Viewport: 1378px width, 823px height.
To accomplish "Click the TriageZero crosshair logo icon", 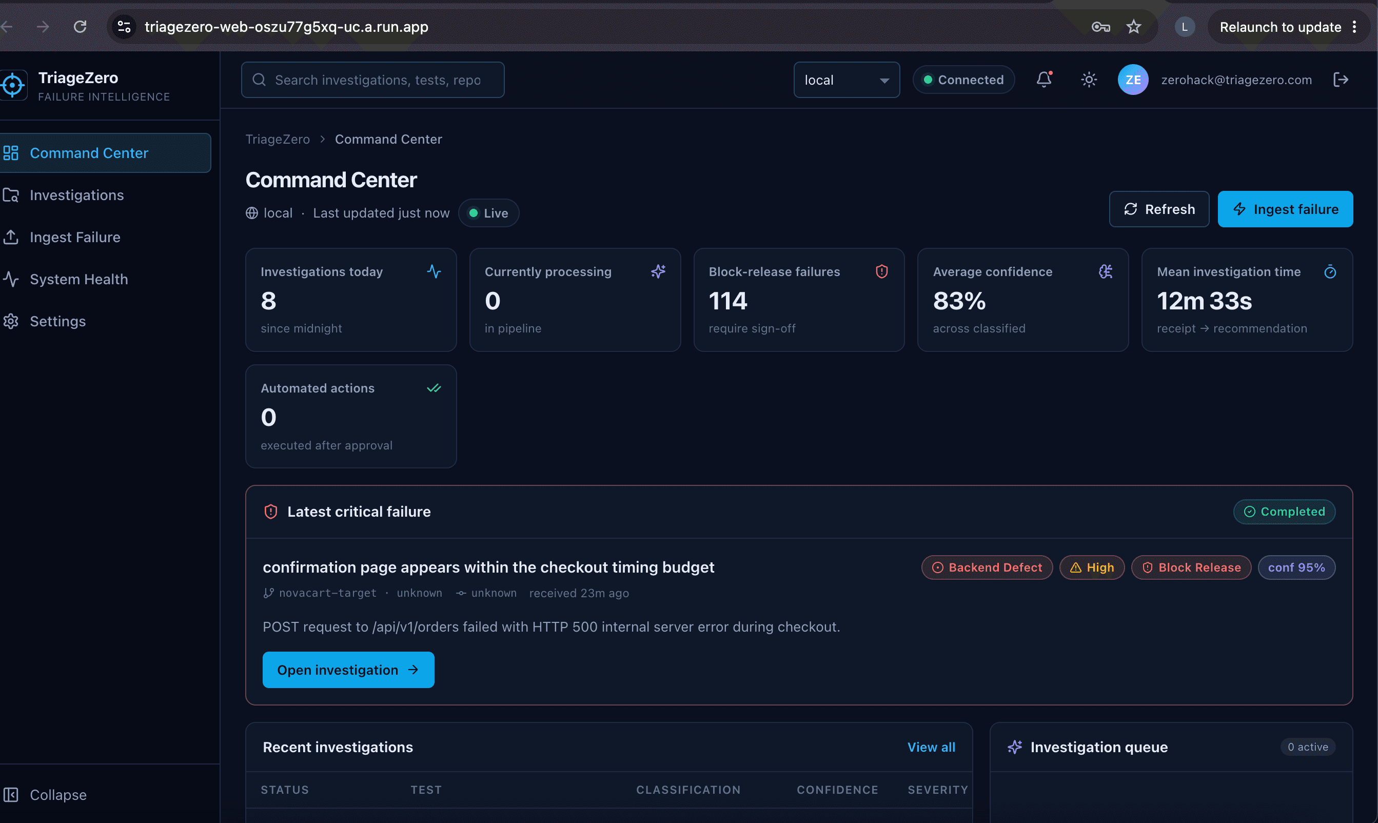I will [x=12, y=85].
